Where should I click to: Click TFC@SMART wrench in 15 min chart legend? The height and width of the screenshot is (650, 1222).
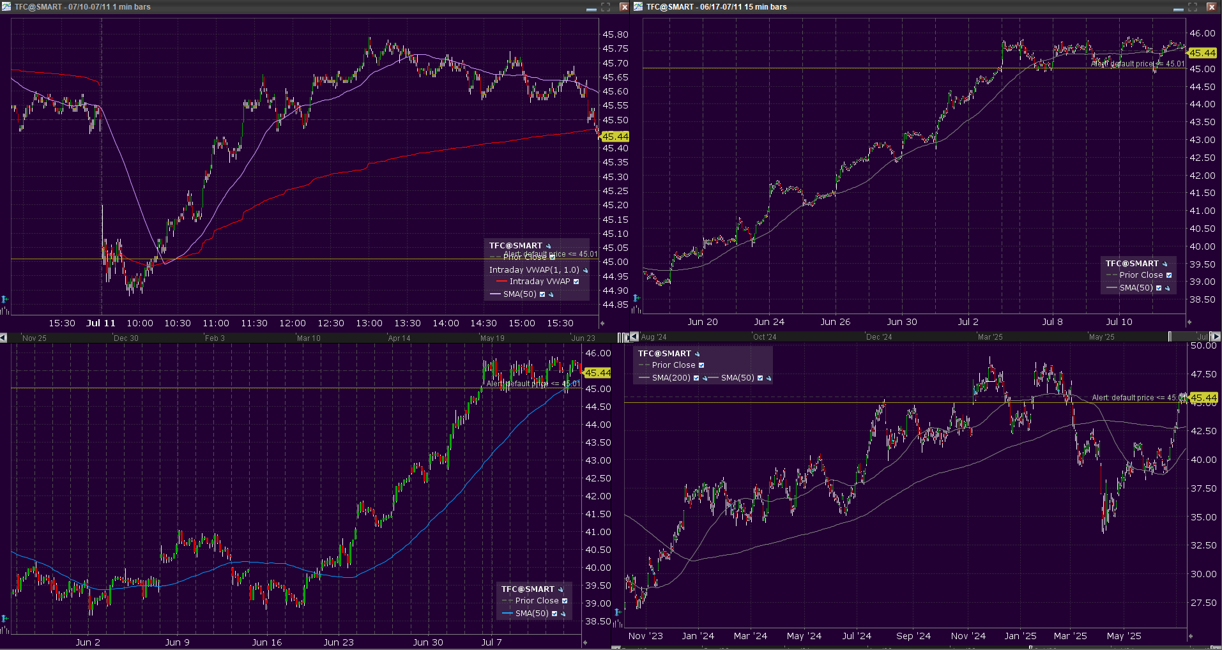click(1165, 264)
